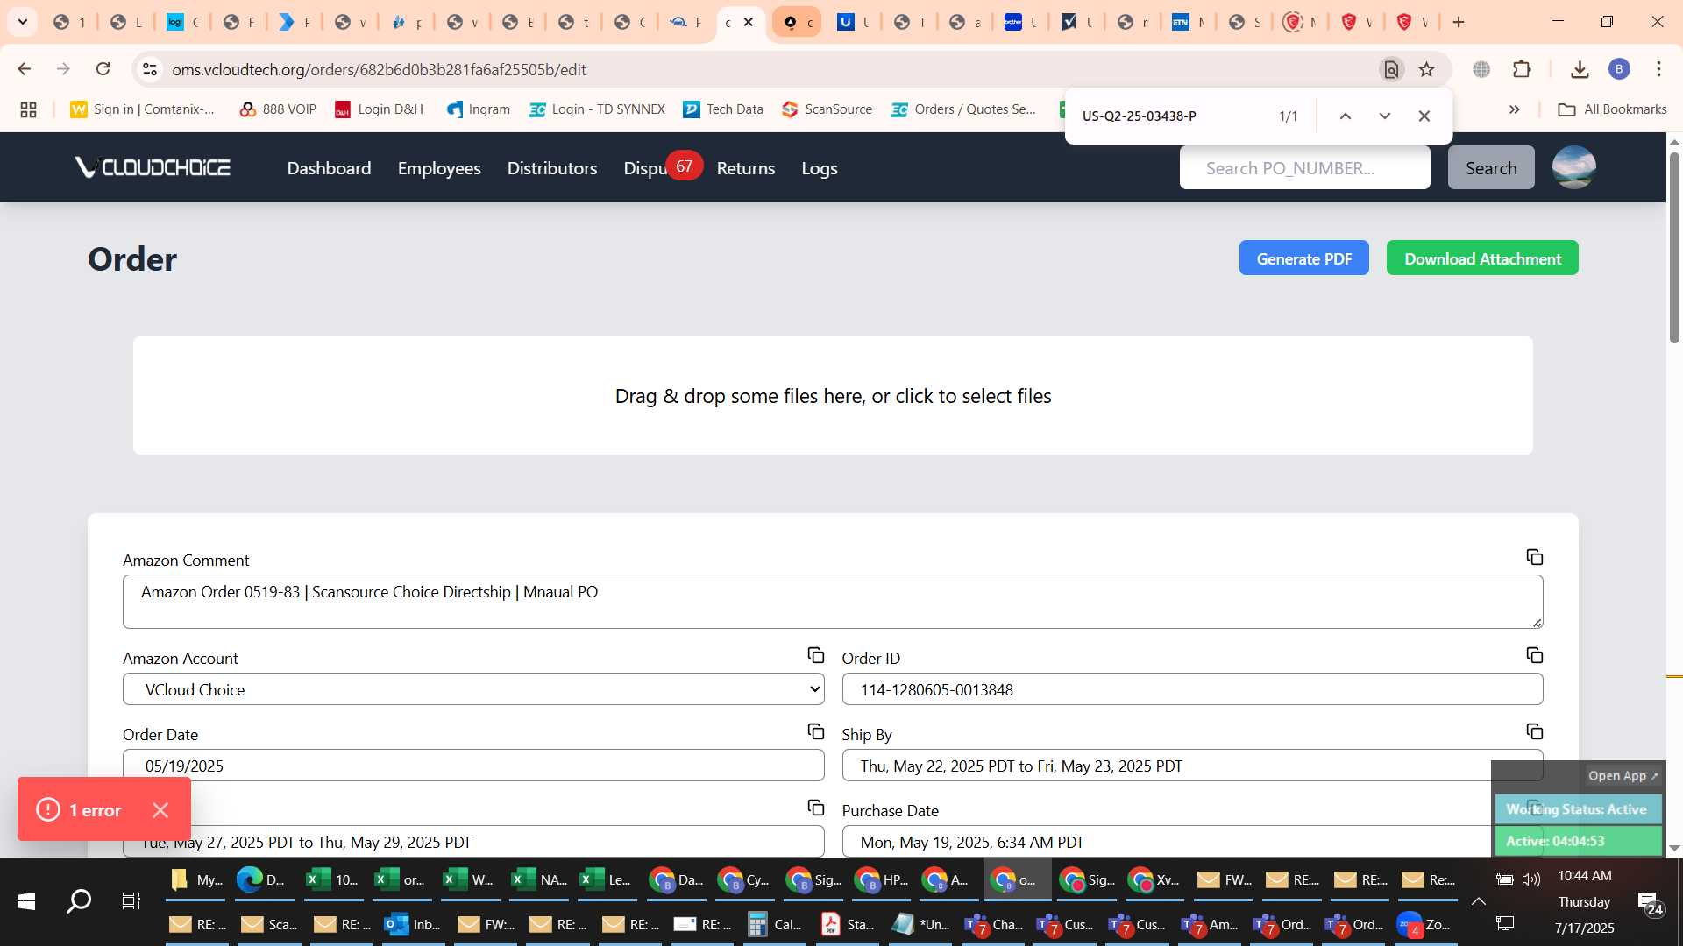The image size is (1683, 946).
Task: Open Ingram bookmark
Action: coord(479,109)
